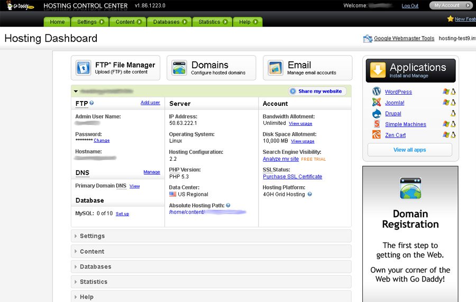Click Disk Space View usage link
Image resolution: width=476 pixels, height=302 pixels.
[303, 141]
